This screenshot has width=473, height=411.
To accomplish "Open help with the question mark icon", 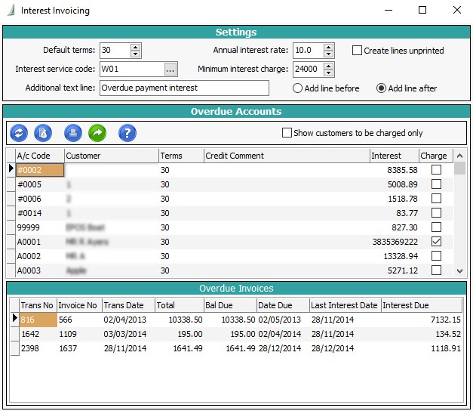I will point(127,133).
